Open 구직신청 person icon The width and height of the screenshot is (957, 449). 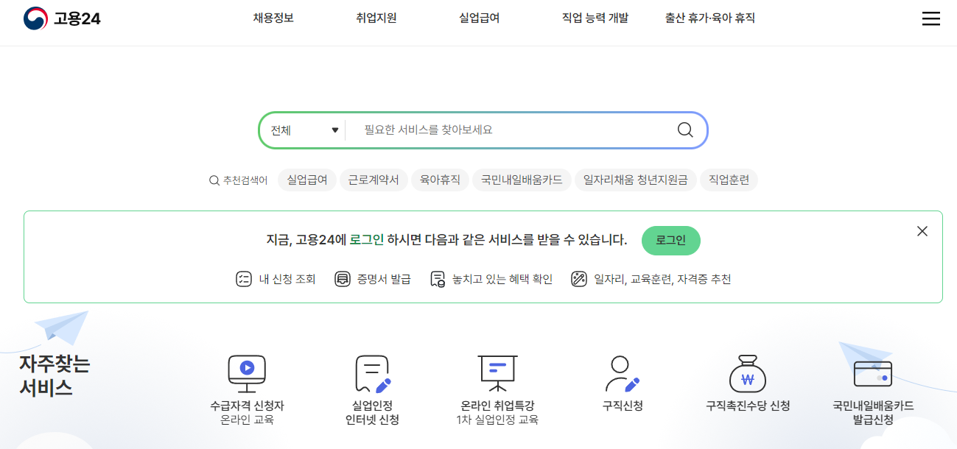pyautogui.click(x=622, y=373)
